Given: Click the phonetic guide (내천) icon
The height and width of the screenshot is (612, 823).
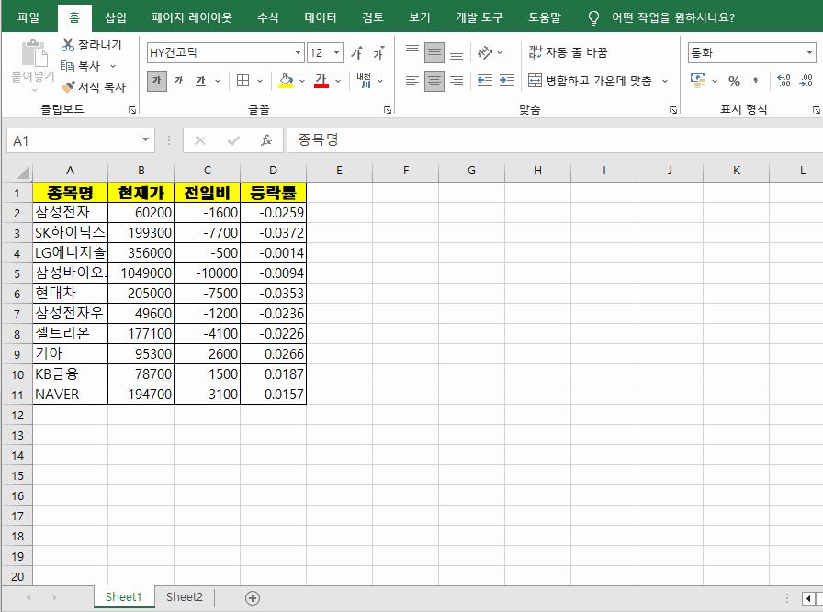Looking at the screenshot, I should tap(364, 81).
